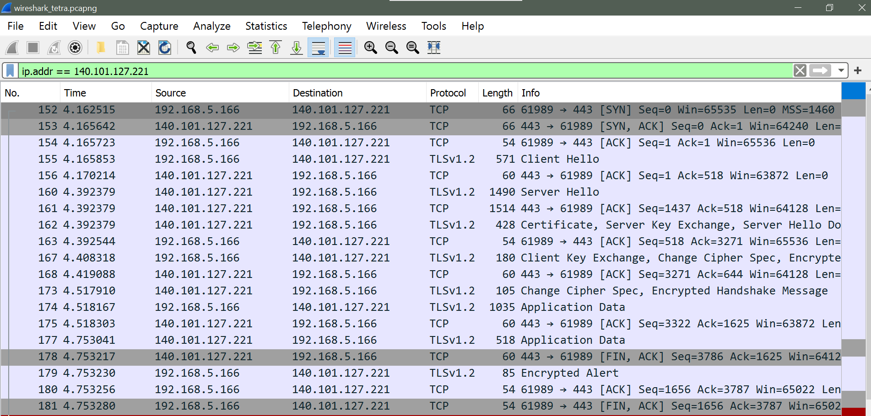This screenshot has height=416, width=871.
Task: Open the Edit menu
Action: (x=48, y=26)
